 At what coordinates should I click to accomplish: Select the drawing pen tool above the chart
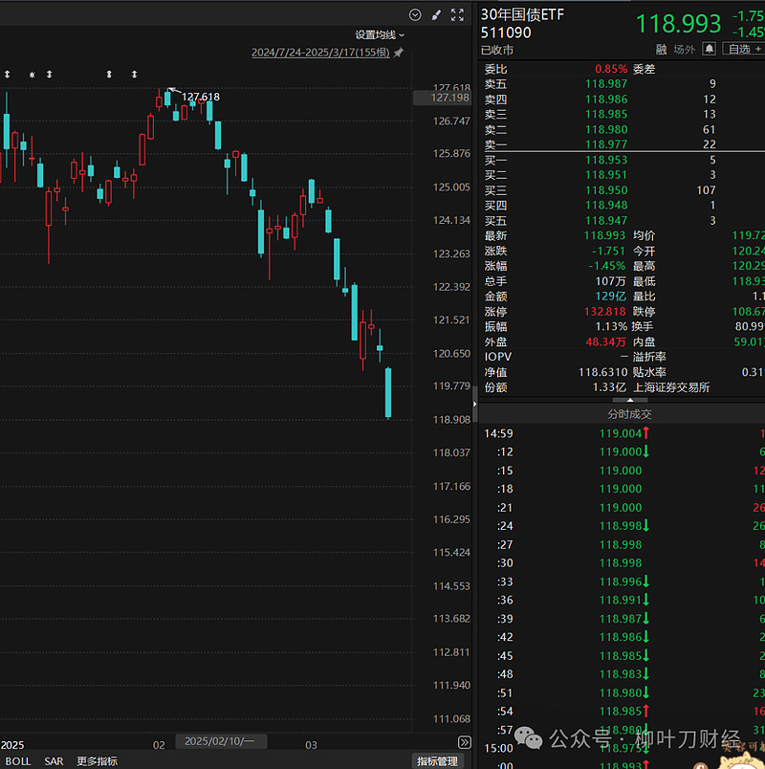[436, 14]
